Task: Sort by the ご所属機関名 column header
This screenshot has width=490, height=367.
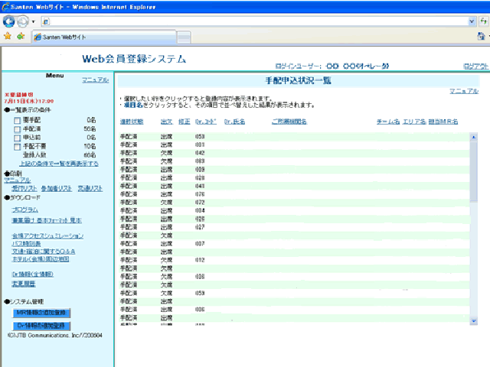Action: coord(289,122)
